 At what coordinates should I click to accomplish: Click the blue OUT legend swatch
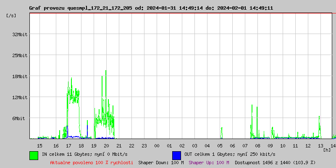point(176,155)
